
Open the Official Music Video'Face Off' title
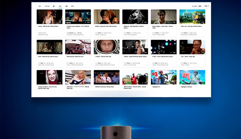(x=75, y=57)
